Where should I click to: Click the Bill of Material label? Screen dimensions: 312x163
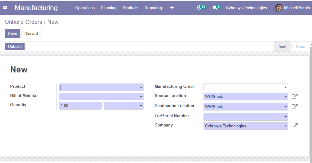(24, 95)
